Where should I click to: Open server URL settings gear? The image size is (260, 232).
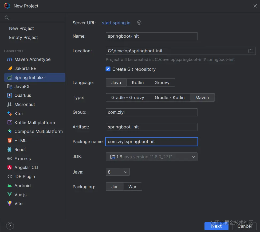pos(139,23)
